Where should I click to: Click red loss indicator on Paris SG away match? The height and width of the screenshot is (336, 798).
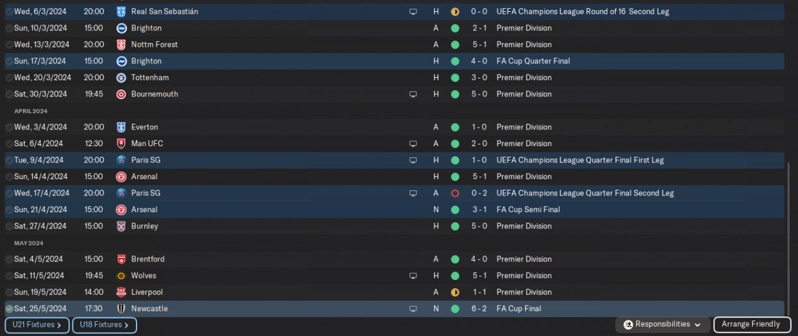(455, 194)
